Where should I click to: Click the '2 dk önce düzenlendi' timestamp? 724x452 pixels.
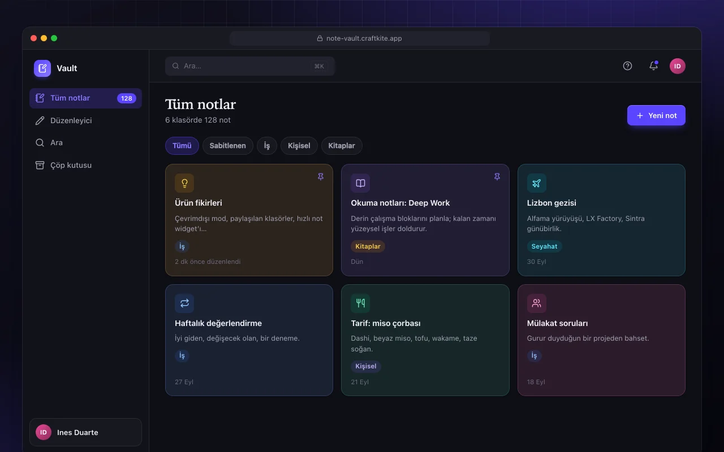(208, 262)
